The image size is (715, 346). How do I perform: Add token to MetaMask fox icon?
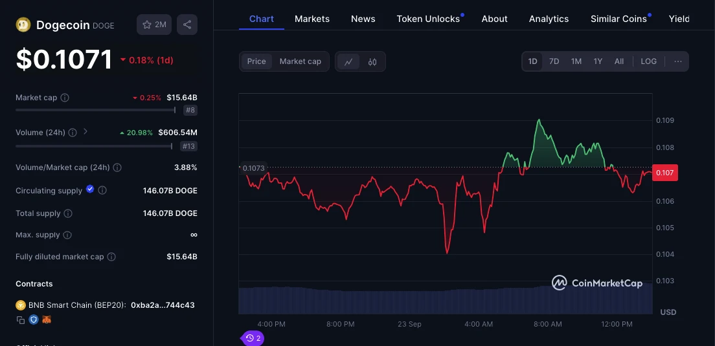pos(47,319)
